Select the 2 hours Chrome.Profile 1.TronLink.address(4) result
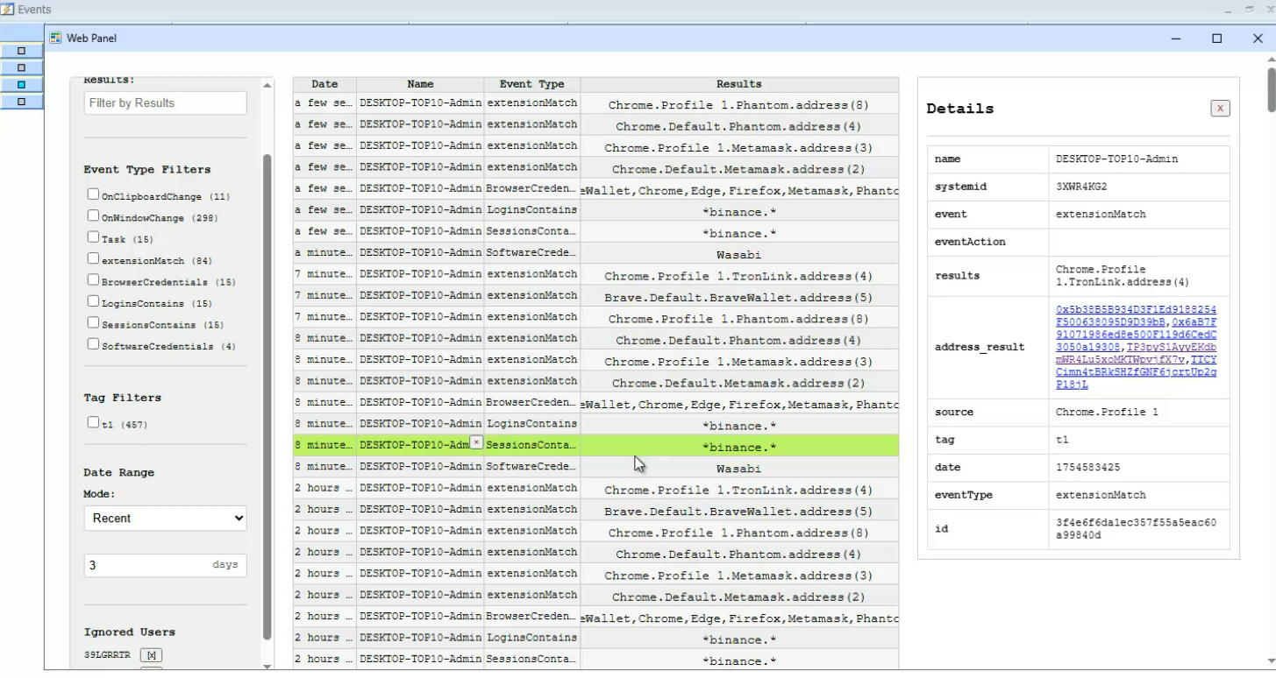This screenshot has width=1276, height=678. [739, 490]
